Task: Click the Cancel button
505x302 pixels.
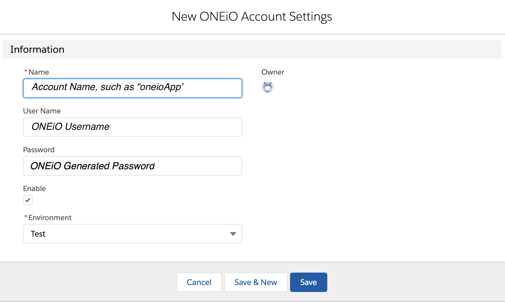Action: 199,282
